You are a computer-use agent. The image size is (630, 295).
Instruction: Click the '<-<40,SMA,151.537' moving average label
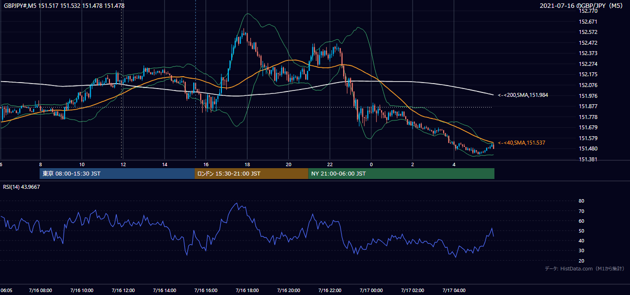click(522, 143)
